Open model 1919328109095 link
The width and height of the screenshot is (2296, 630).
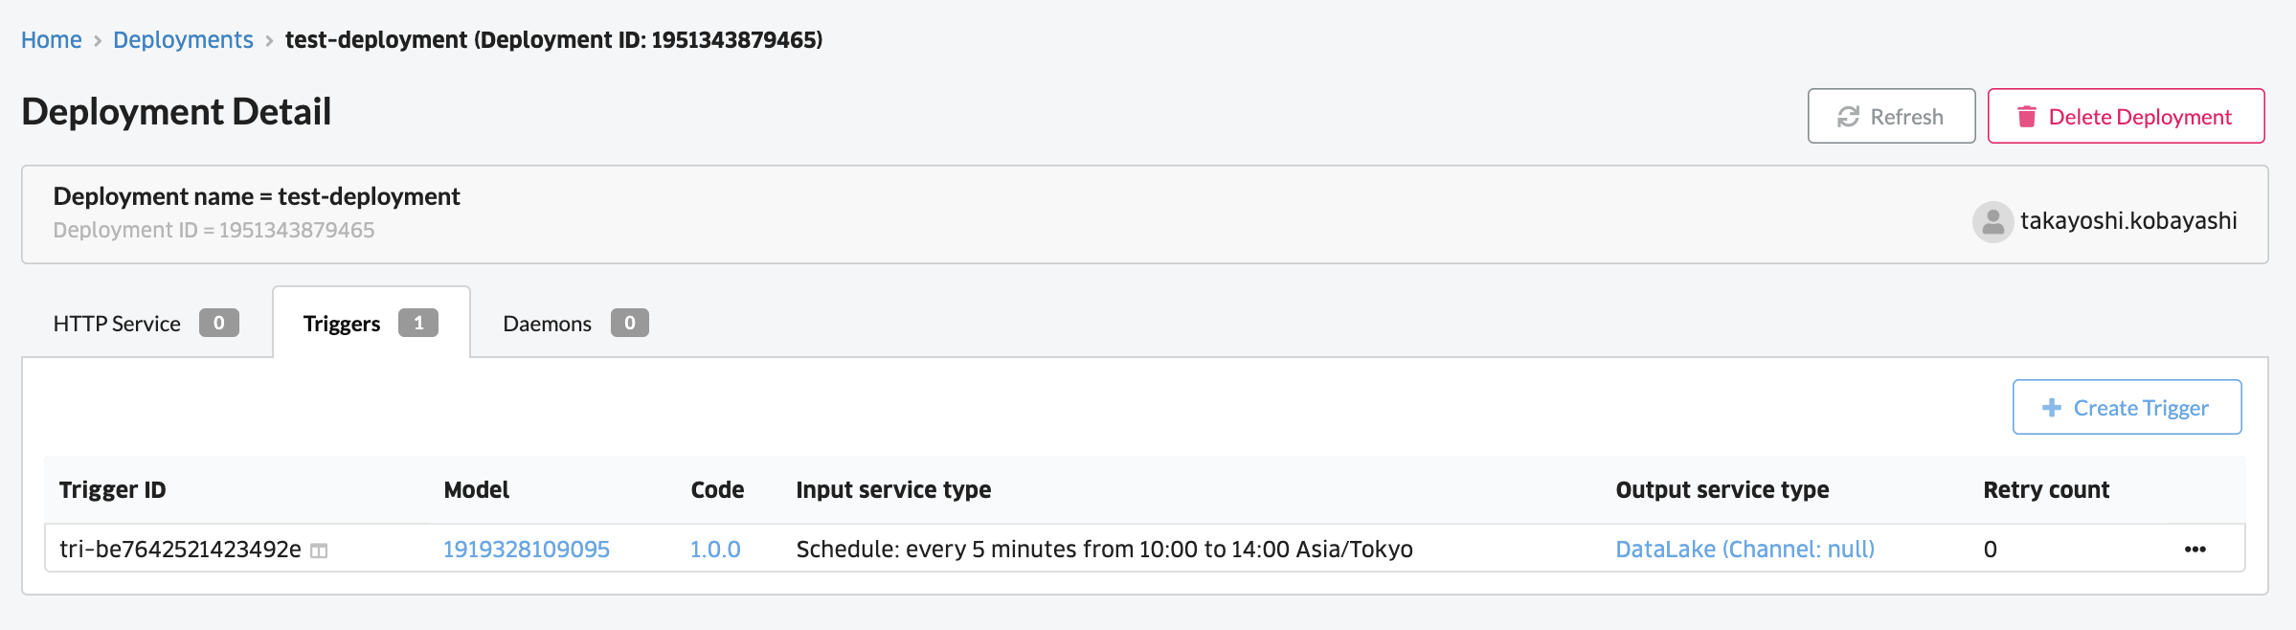click(527, 550)
